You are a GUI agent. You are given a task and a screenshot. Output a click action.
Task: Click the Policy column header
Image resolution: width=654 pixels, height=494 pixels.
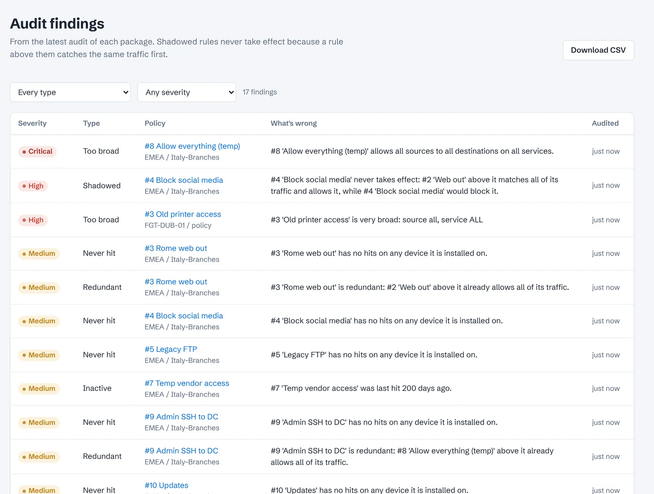coord(155,123)
